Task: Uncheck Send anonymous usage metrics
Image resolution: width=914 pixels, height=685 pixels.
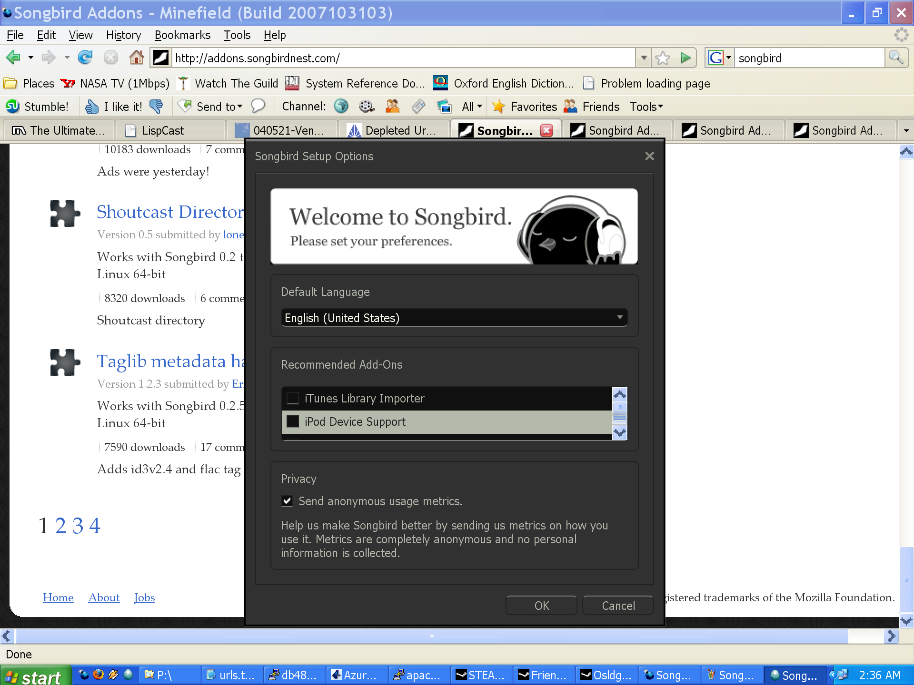Action: coord(287,501)
